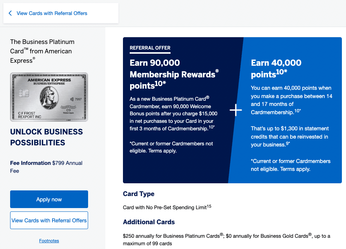Open the top View Cards with Referral Offers link
Image resolution: width=346 pixels, height=249 pixels.
click(52, 13)
